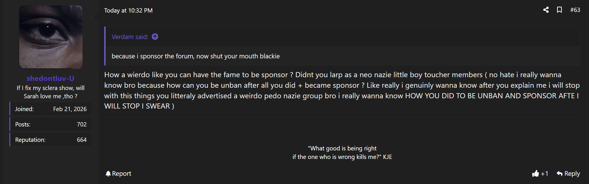This screenshot has width=589, height=184.
Task: Bookmark this post
Action: coord(559,10)
